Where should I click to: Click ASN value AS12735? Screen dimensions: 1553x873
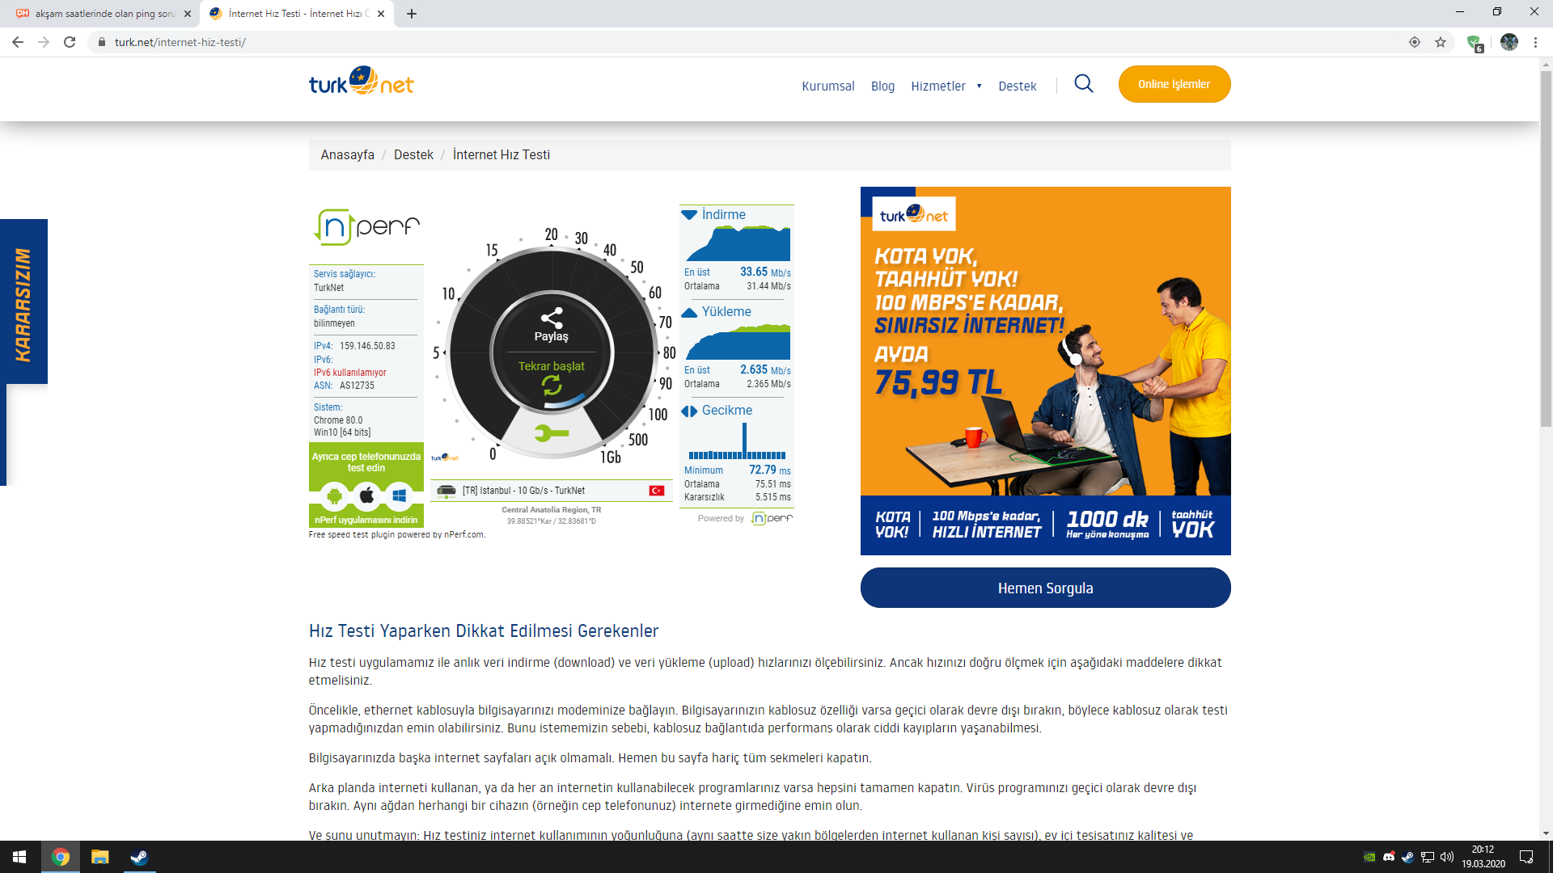tap(357, 386)
